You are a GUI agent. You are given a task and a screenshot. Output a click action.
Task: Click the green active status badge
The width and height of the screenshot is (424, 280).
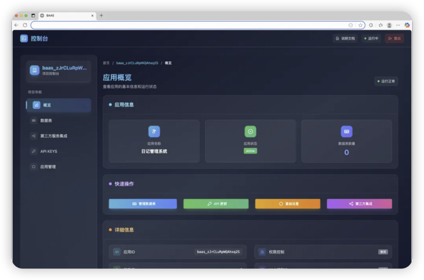(250, 151)
